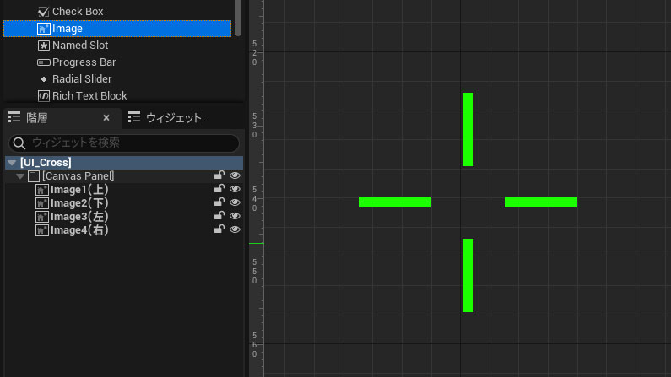Screen dimensions: 671x377
Task: Select the top green crosshair bar
Action: pos(468,129)
